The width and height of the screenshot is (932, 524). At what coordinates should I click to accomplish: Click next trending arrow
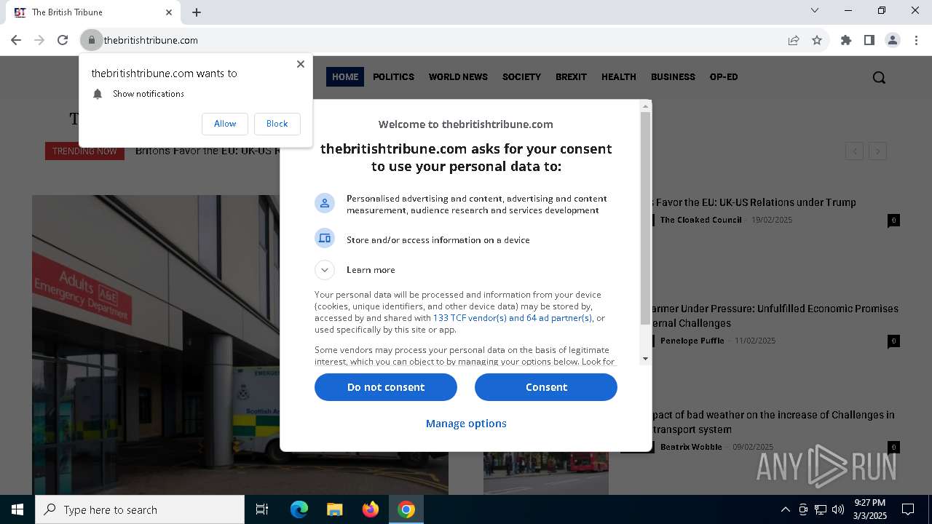click(x=878, y=151)
